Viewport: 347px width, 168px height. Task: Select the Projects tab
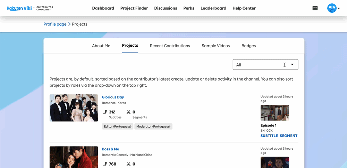(x=130, y=46)
